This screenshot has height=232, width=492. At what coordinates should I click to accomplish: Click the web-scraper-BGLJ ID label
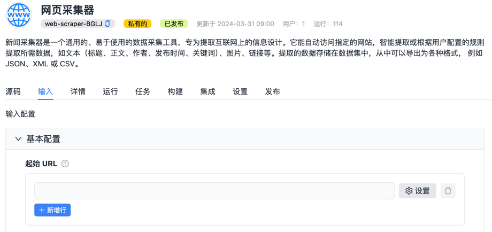click(x=73, y=24)
